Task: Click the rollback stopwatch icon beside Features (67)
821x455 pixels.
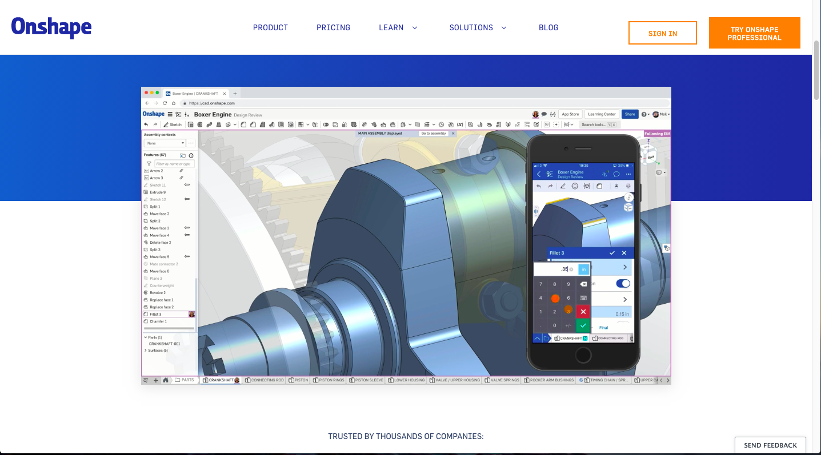Action: (x=191, y=155)
